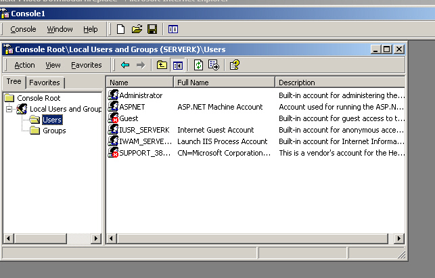
Task: Select the Groups tree item label
Action: [x=54, y=131]
